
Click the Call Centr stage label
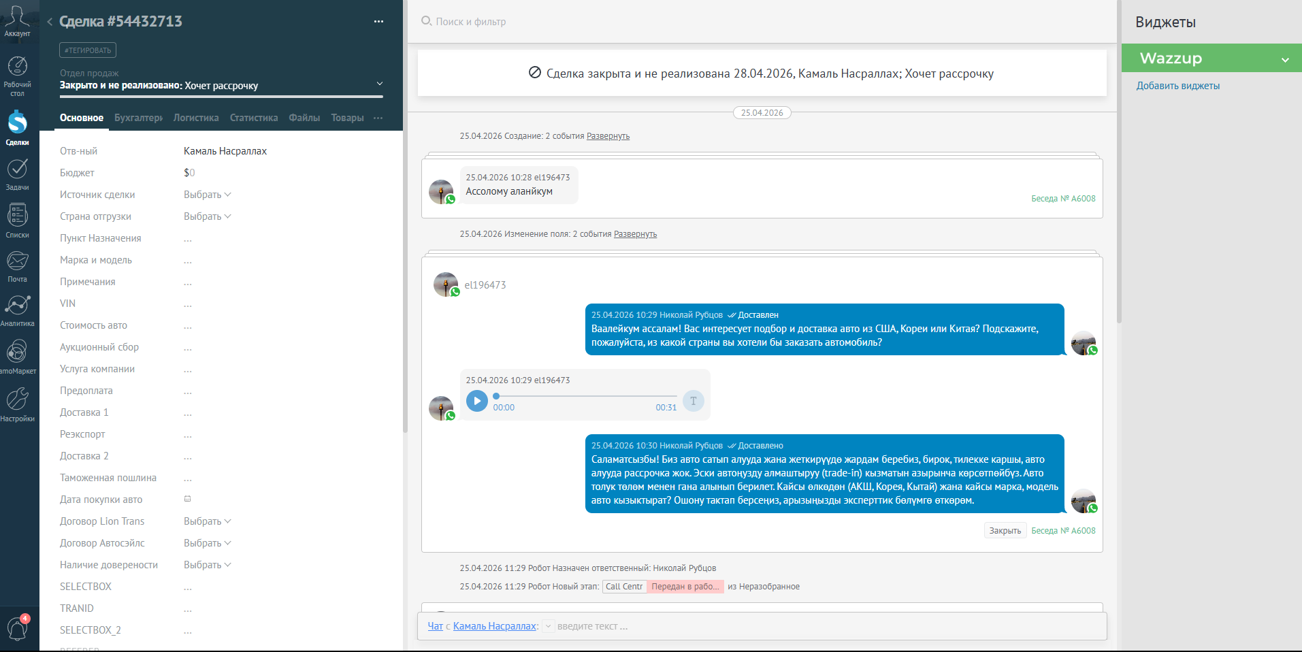[624, 587]
